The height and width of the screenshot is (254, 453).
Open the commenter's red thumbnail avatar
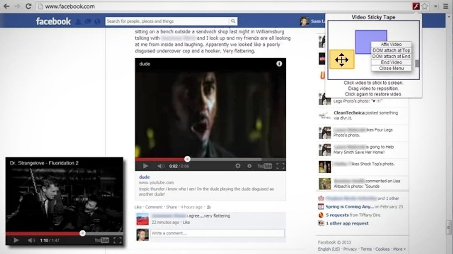point(142,219)
